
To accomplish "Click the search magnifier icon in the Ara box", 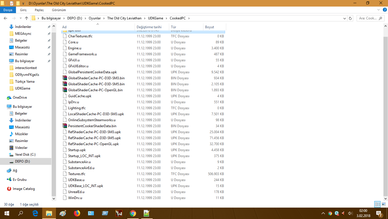I will pyautogui.click(x=380, y=18).
